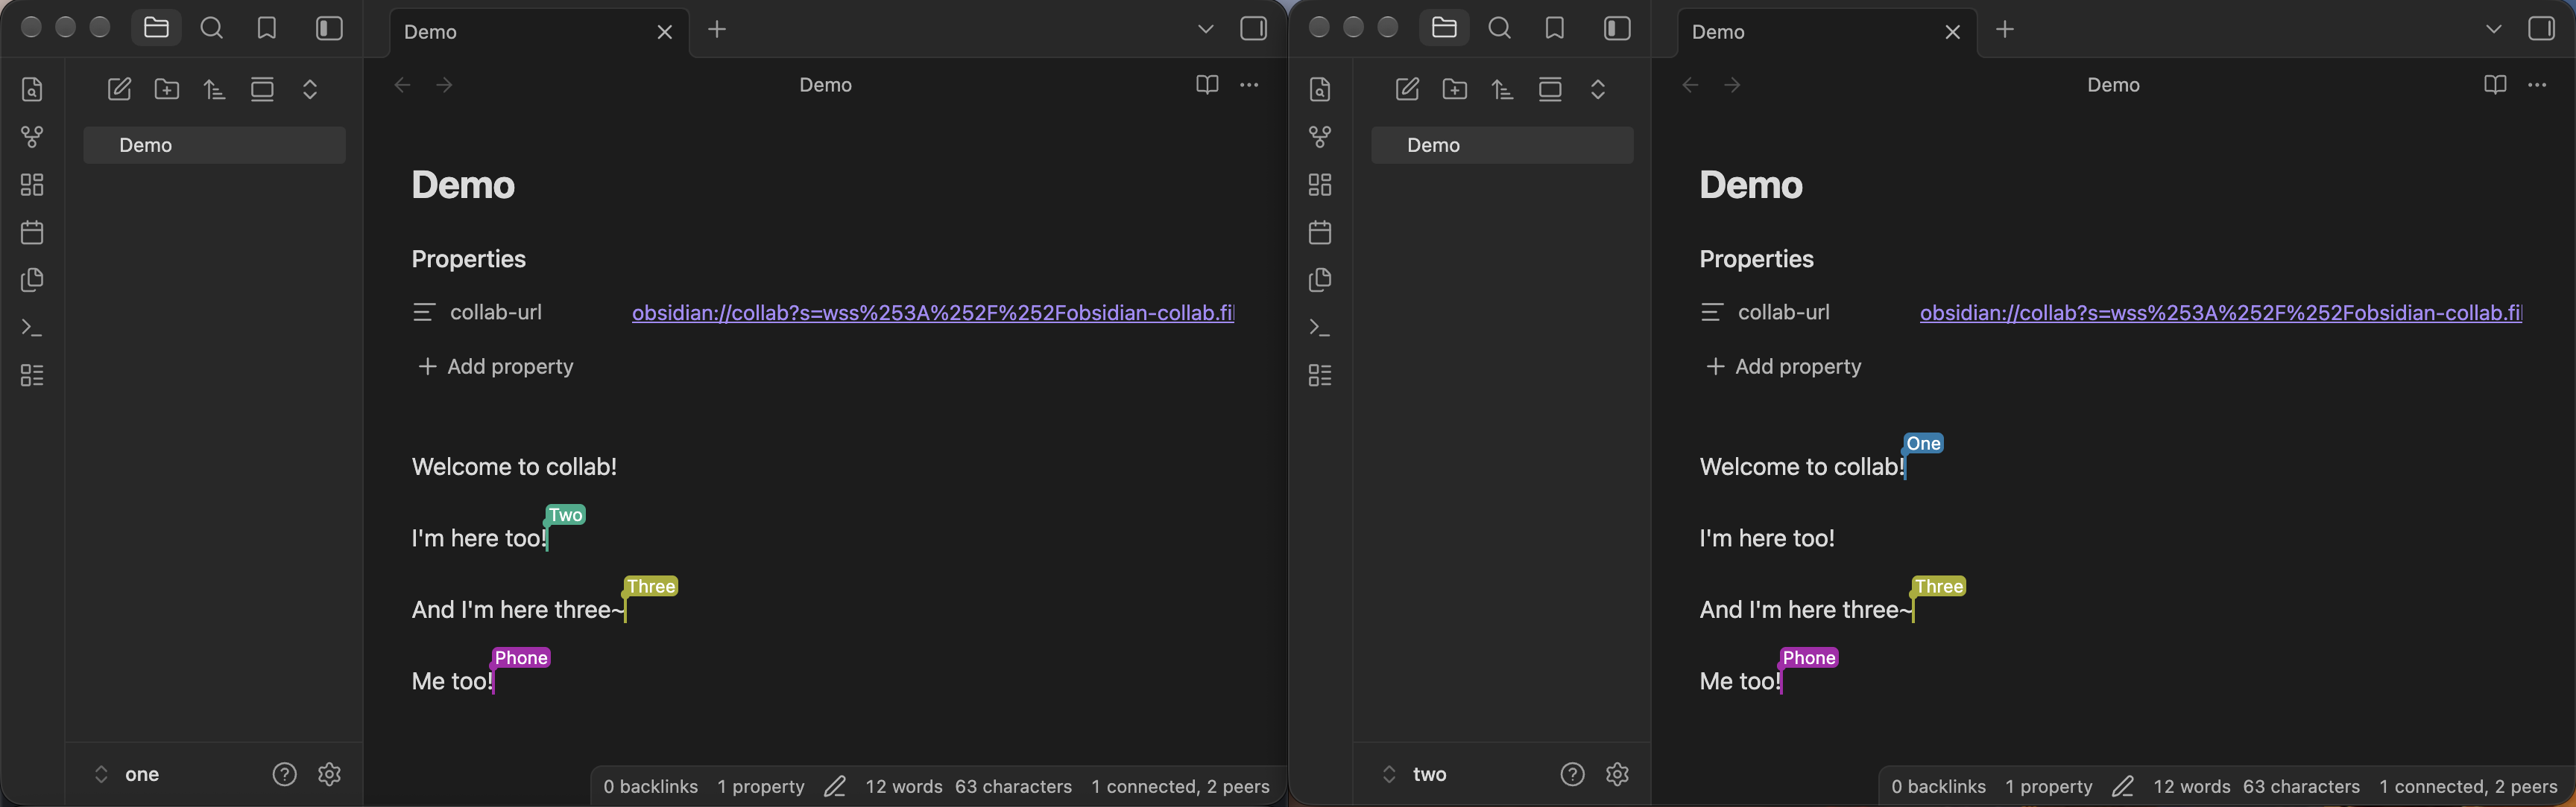The height and width of the screenshot is (807, 2576).
Task: Open help icon in left window
Action: [x=284, y=774]
